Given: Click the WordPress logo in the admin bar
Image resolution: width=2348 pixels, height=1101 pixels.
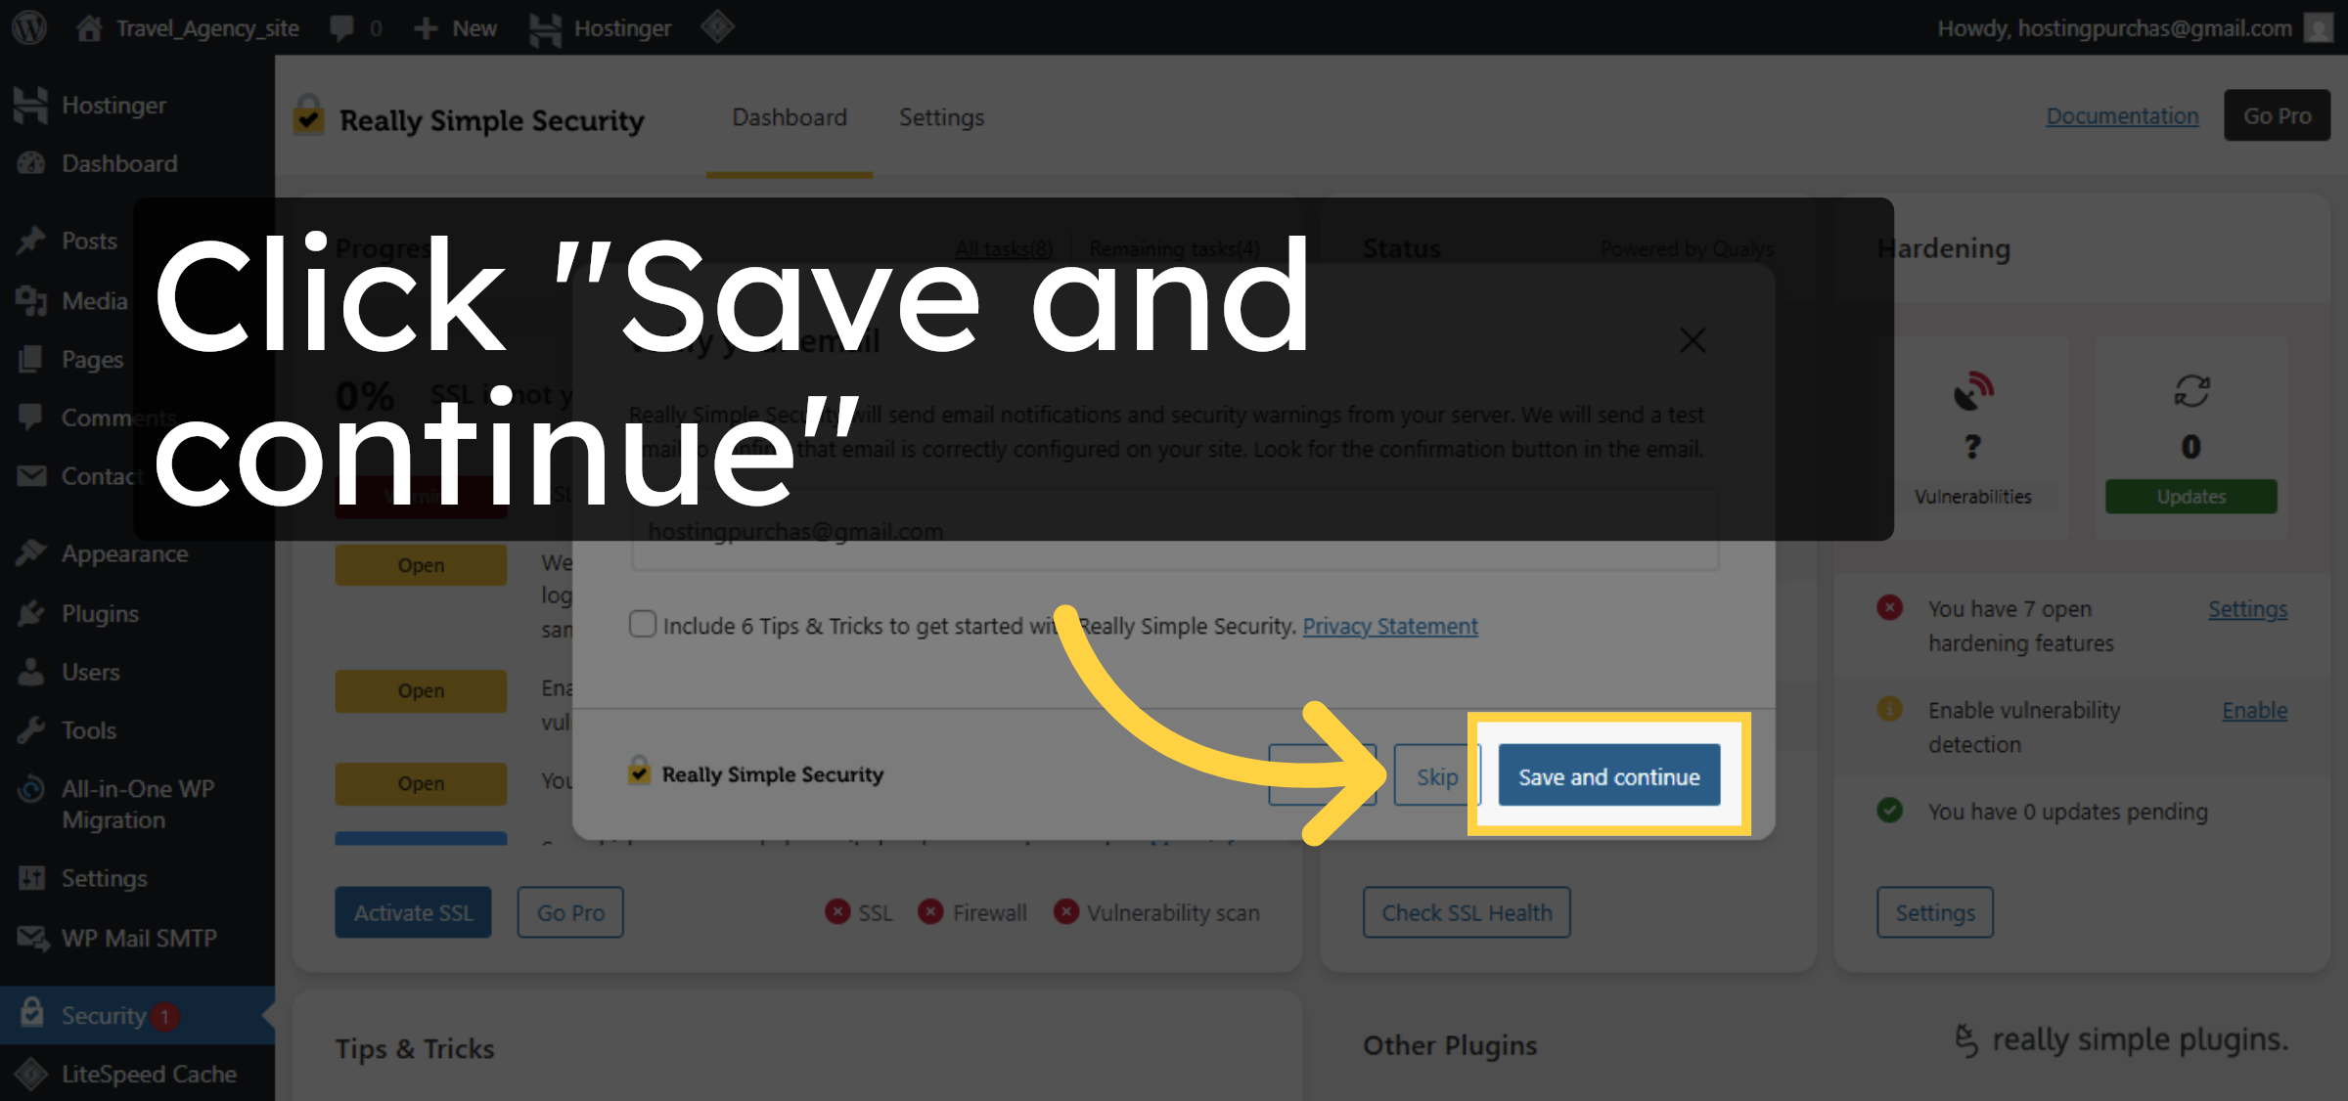Looking at the screenshot, I should click(x=28, y=27).
